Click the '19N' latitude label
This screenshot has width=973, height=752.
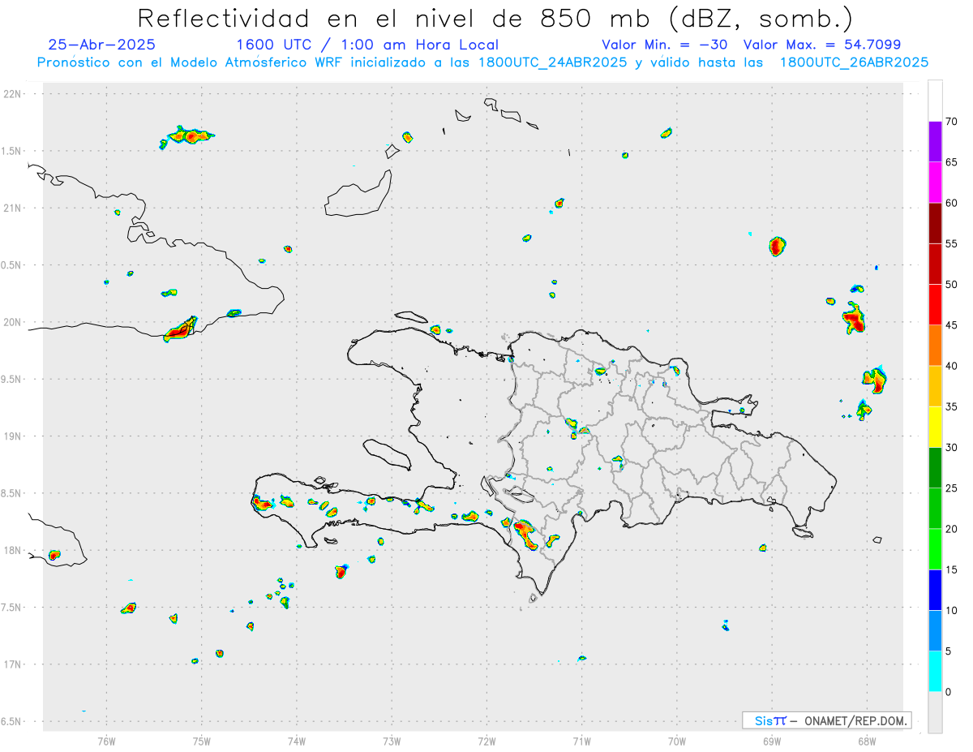[x=13, y=436]
